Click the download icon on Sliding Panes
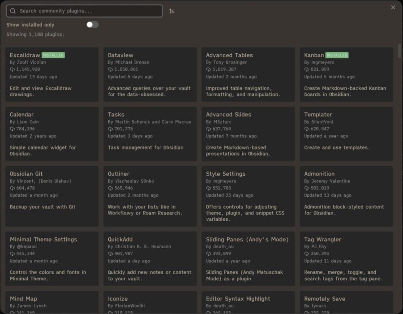The height and width of the screenshot is (314, 403). click(x=208, y=254)
